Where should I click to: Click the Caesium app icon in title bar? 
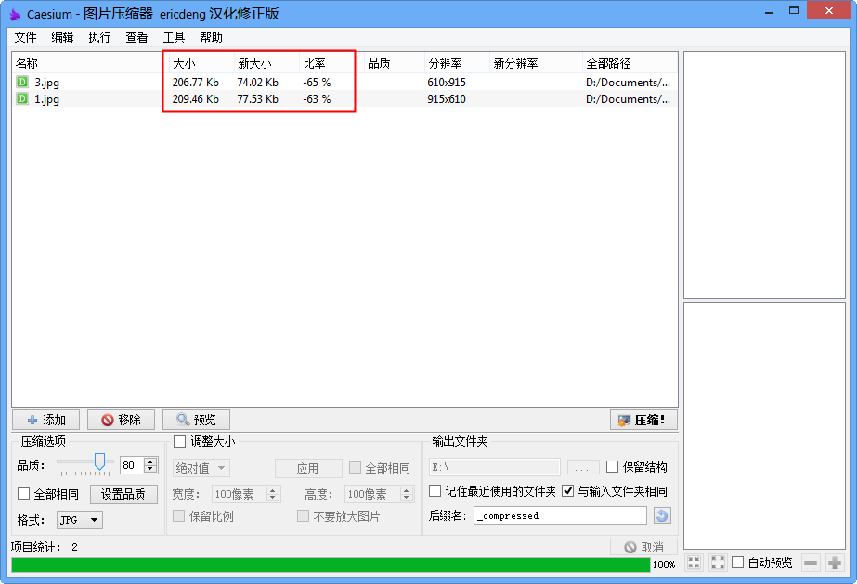point(15,14)
